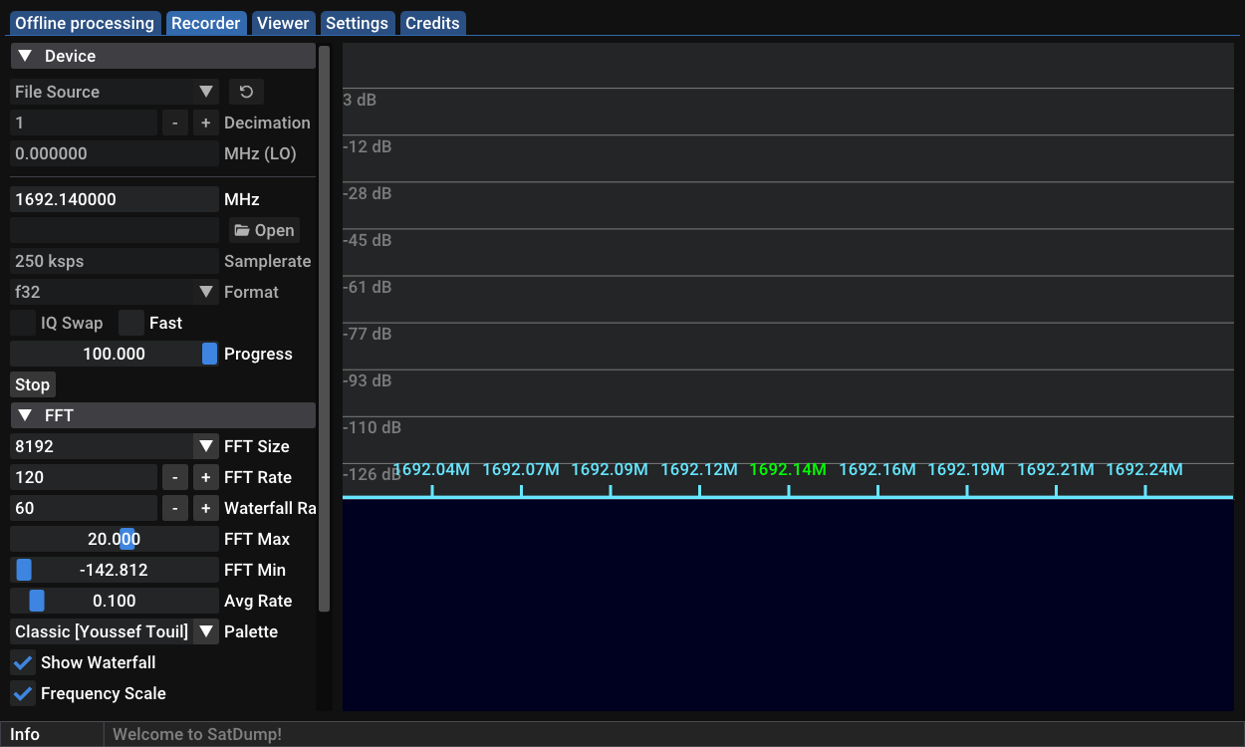Open the Offline processing tab

pos(85,23)
